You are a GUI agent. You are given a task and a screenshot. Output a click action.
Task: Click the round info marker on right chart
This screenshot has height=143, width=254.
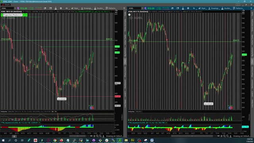click(129, 15)
